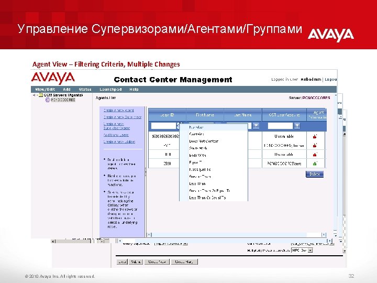
Task: Choose No Filter in the filter menu
Action: (214, 127)
